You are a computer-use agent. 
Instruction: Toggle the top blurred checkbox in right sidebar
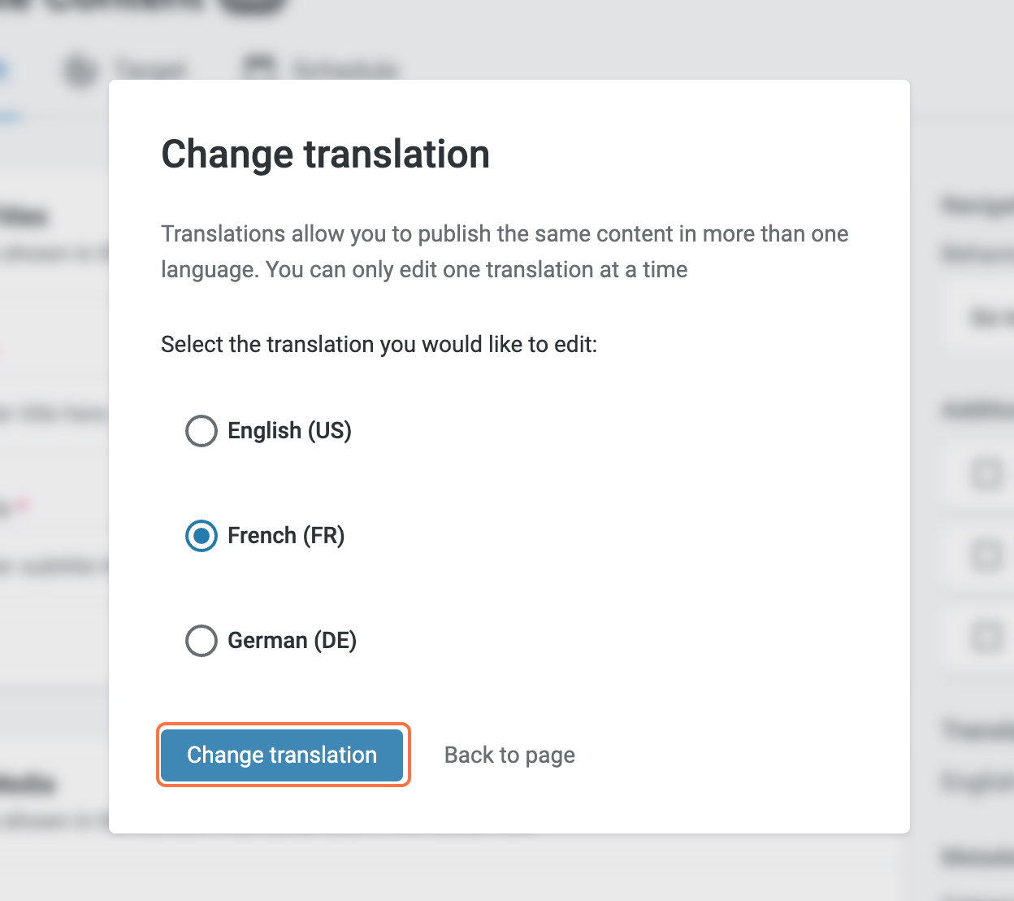987,473
